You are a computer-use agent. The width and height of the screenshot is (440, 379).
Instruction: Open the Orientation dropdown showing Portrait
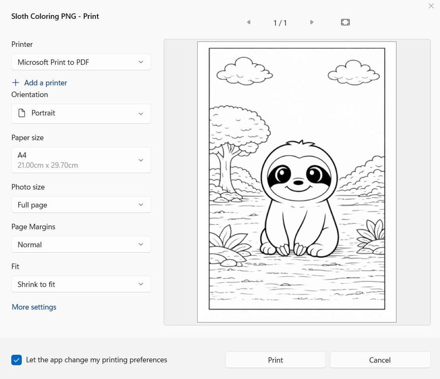click(81, 113)
